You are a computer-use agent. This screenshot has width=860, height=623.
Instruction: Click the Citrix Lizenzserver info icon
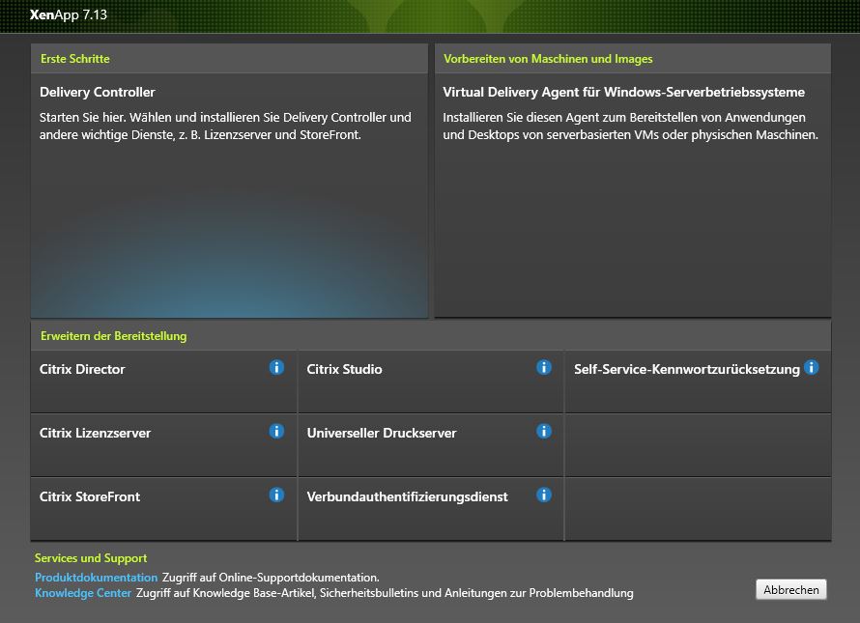(276, 431)
